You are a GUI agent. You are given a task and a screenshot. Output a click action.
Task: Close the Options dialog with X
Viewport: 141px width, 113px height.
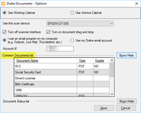click(136, 4)
